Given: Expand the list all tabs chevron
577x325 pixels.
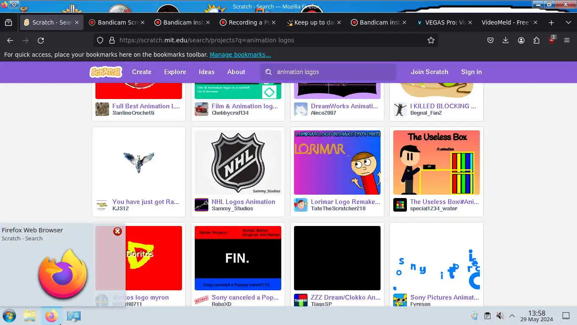Looking at the screenshot, I should coord(569,22).
